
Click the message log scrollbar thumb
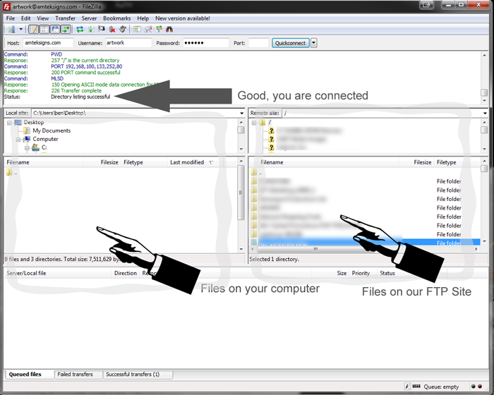(484, 92)
